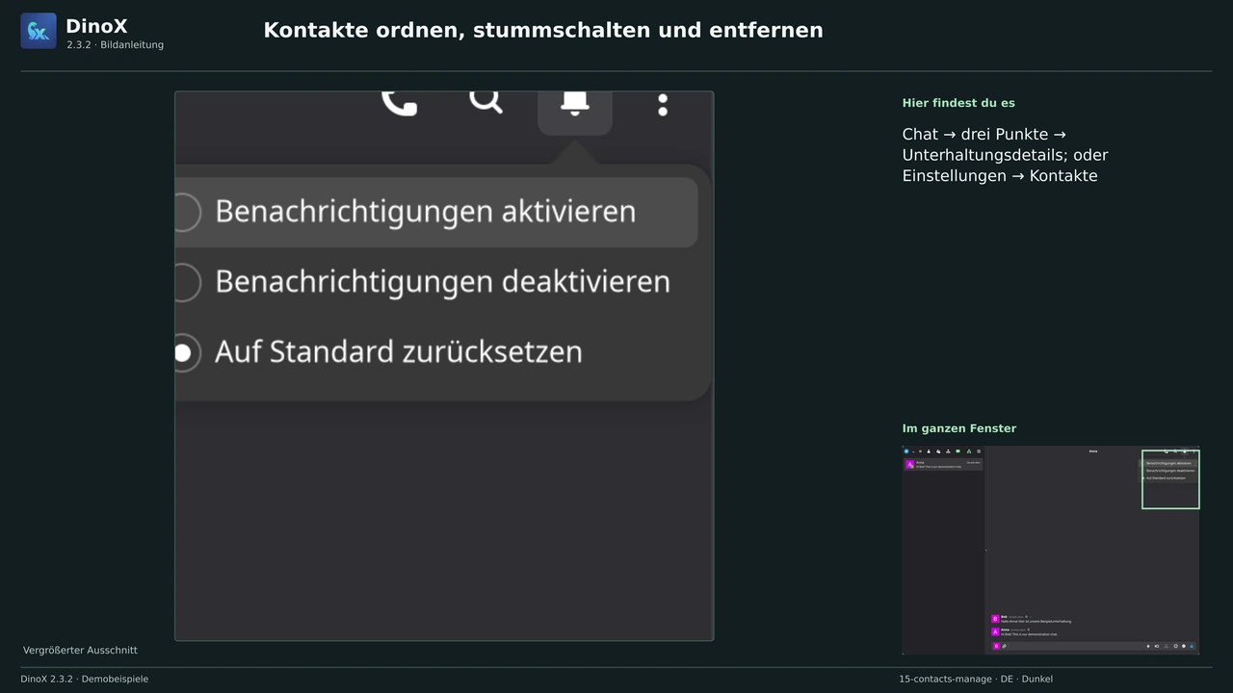Click the "15-contacts-manage · DE · Dunkel" footer text
This screenshot has height=693, width=1233.
(976, 680)
